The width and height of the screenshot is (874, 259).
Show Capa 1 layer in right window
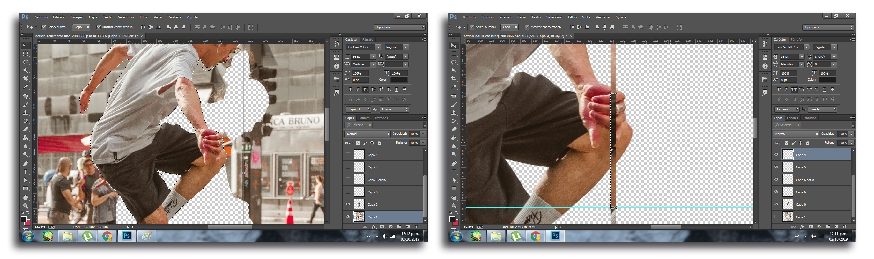pos(776,217)
